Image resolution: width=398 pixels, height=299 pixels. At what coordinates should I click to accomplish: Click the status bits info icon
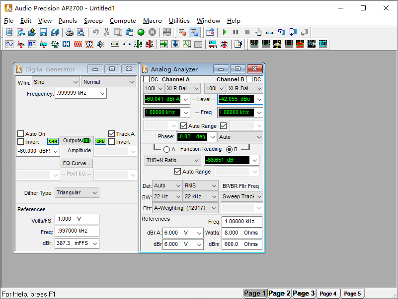click(x=89, y=44)
